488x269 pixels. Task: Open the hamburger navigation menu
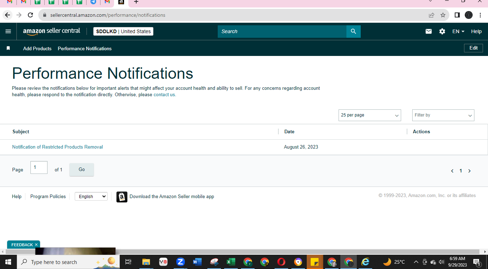click(x=8, y=31)
